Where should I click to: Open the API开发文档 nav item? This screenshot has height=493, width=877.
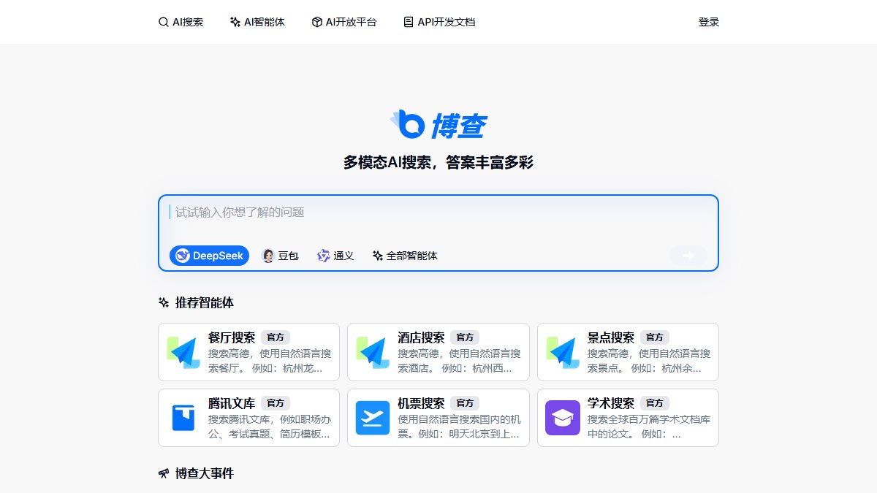coord(439,22)
